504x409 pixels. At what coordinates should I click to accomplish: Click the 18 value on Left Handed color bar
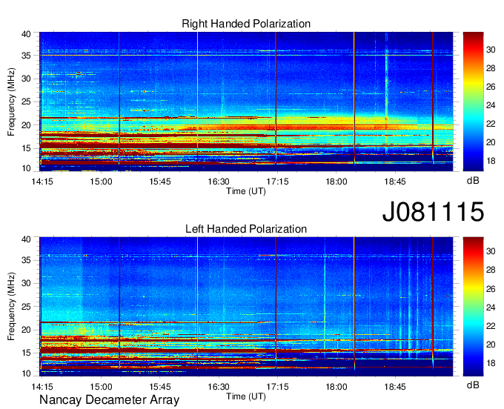coord(491,363)
